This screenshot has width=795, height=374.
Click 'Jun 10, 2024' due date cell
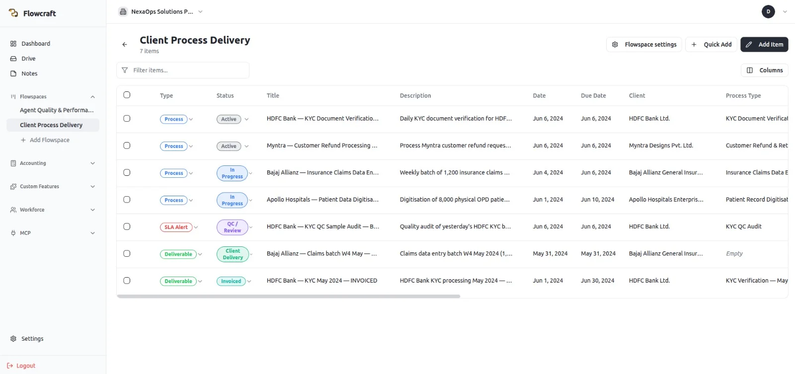point(598,200)
